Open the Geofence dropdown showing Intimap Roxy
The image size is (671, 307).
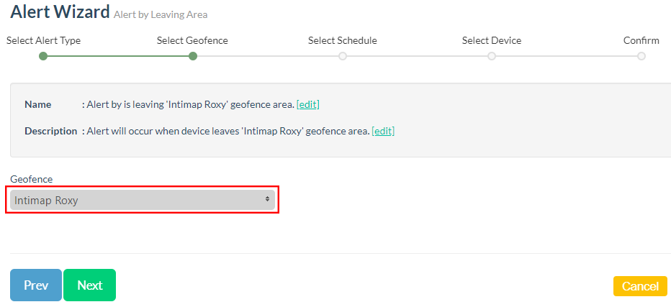click(x=137, y=200)
